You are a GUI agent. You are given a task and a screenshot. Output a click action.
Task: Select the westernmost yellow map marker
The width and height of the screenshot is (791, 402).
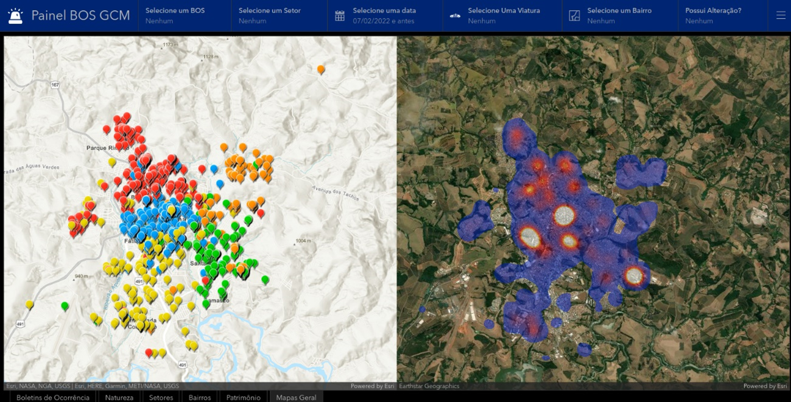tap(29, 304)
